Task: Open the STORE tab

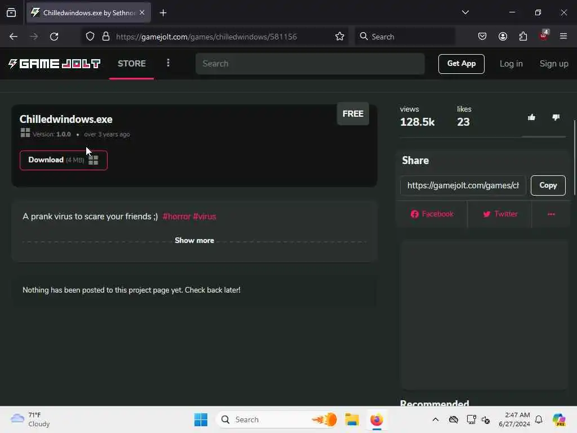Action: pyautogui.click(x=132, y=63)
